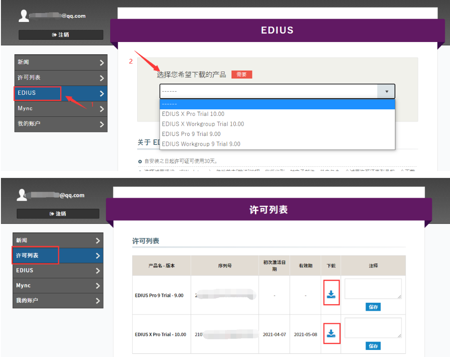Save note for EDIUS X Pro Trial row

coord(373,346)
